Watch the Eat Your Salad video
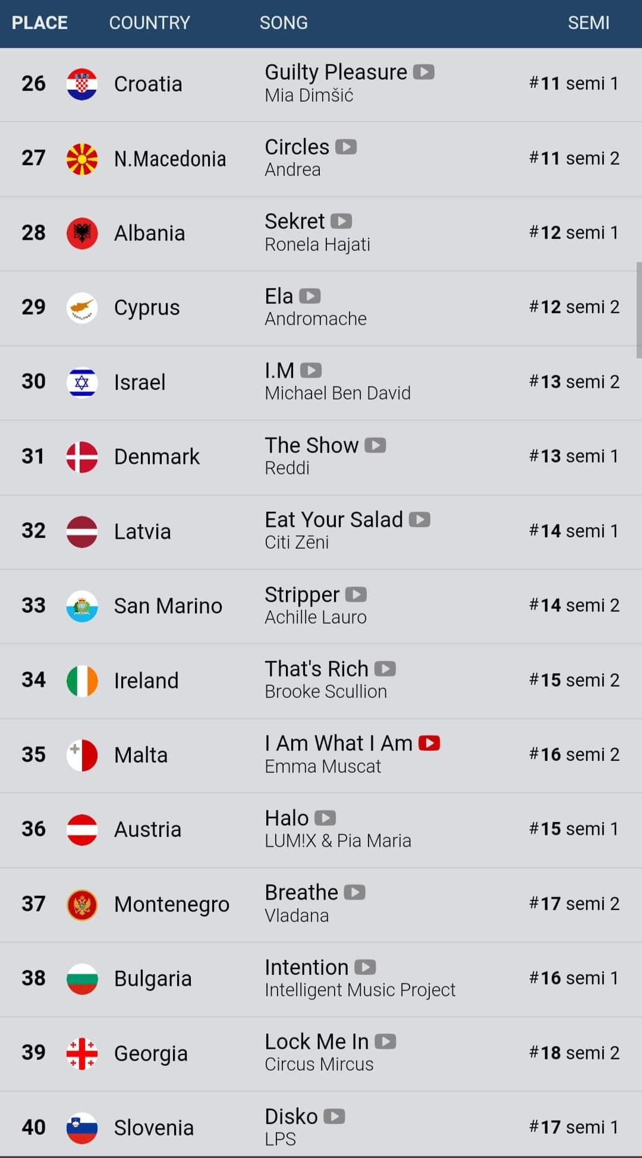Screen dimensions: 642x1158 [x=420, y=520]
